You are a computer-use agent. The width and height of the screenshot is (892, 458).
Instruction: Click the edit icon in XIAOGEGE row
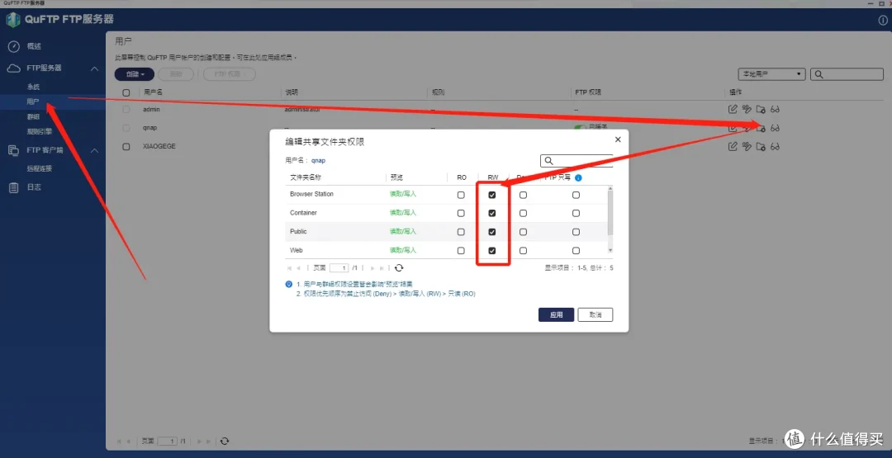tap(733, 147)
